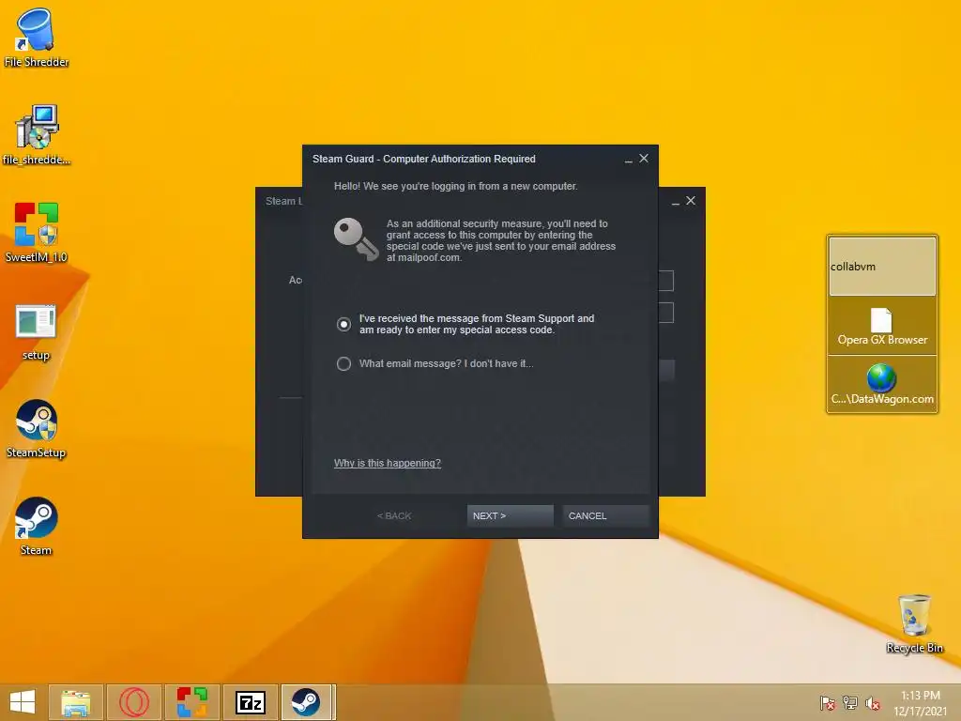Viewport: 961px width, 721px height.
Task: Click the Steam taskbar icon
Action: [x=306, y=702]
